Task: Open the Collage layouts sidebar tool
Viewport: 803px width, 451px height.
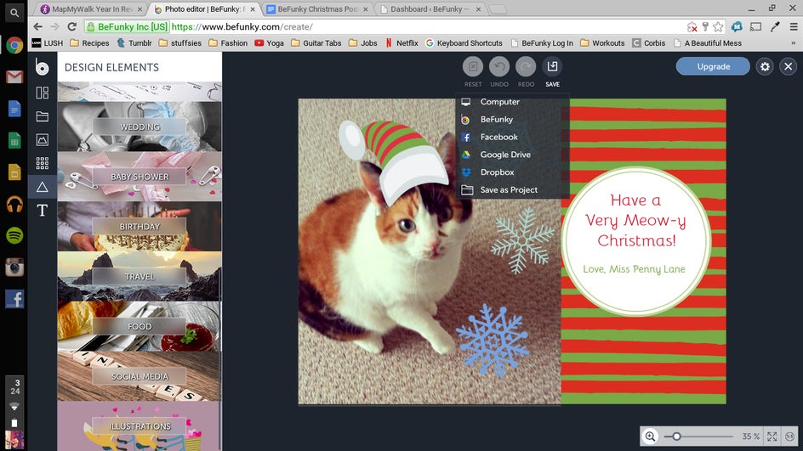Action: pos(42,93)
